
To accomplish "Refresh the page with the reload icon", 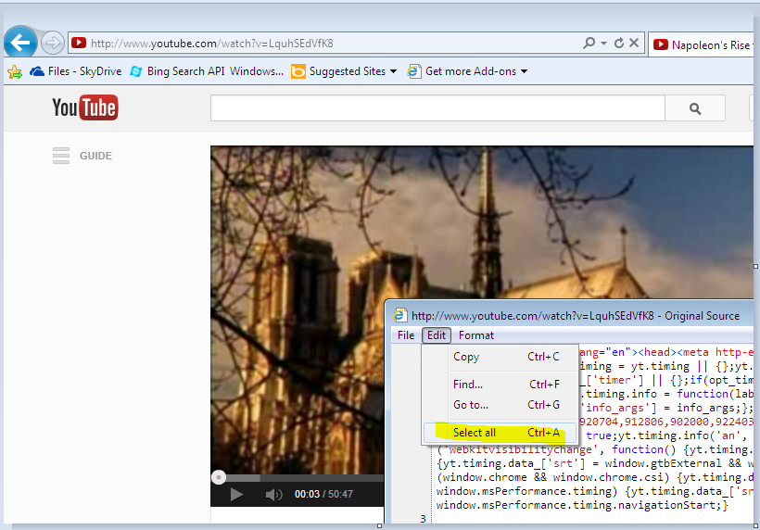I will coord(619,44).
